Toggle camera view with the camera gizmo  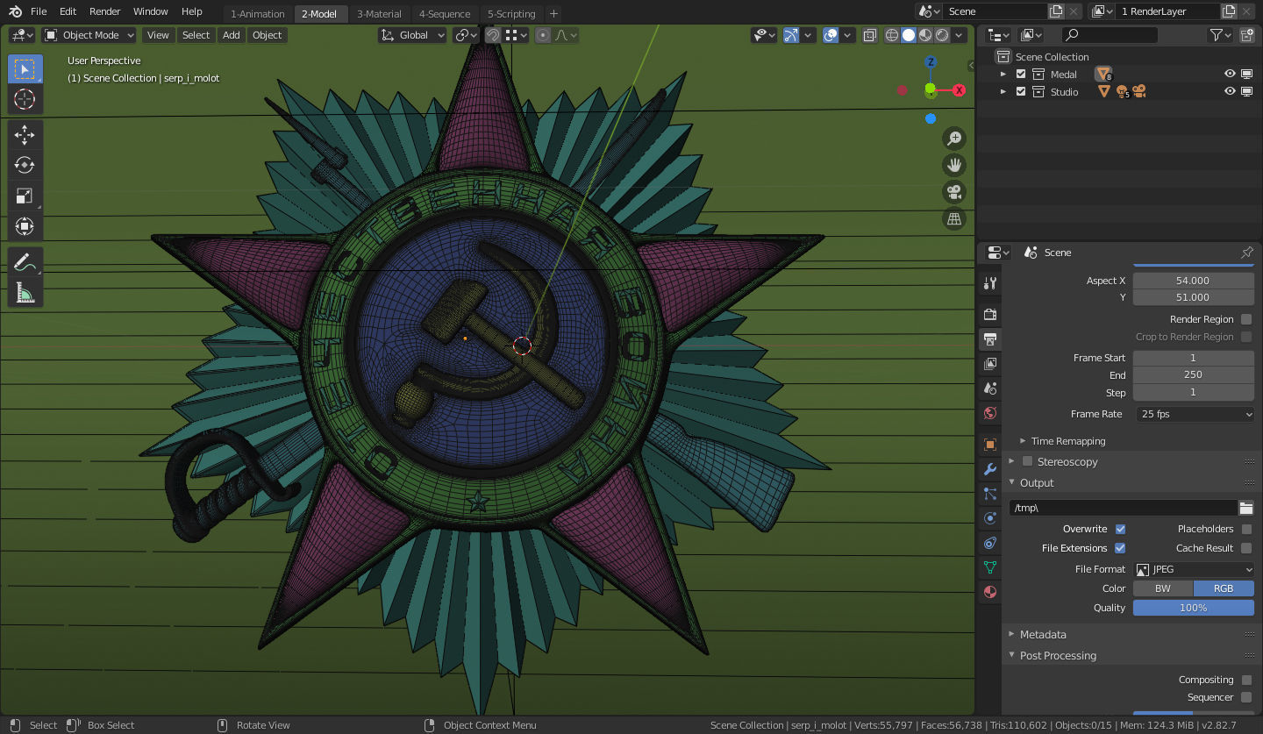[x=954, y=192]
